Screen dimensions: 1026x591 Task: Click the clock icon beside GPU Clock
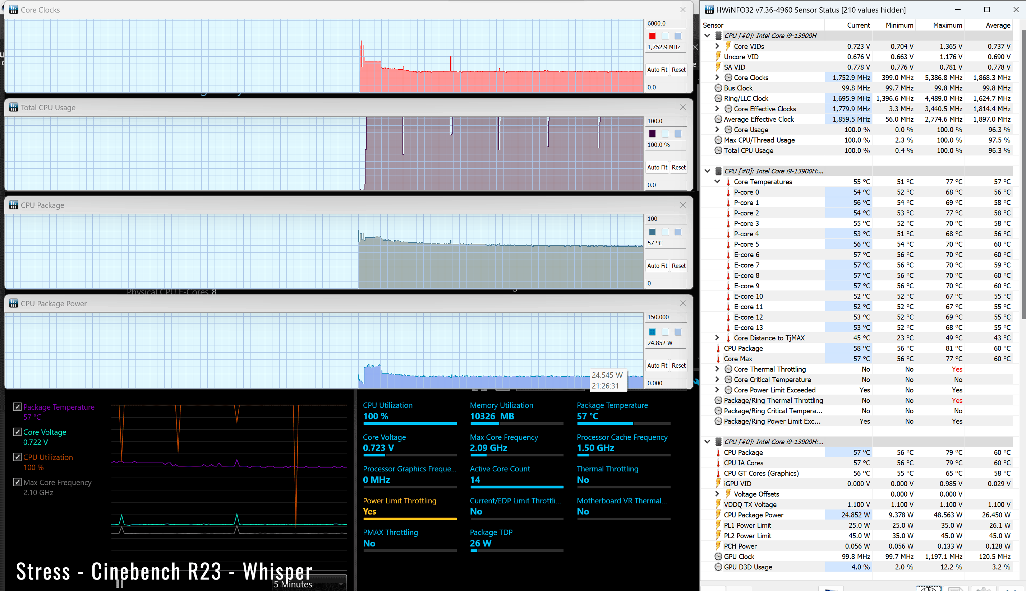coord(718,557)
